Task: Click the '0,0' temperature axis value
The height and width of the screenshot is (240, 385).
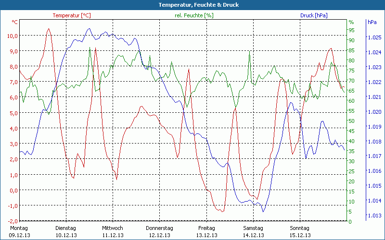Action: pos(14,190)
